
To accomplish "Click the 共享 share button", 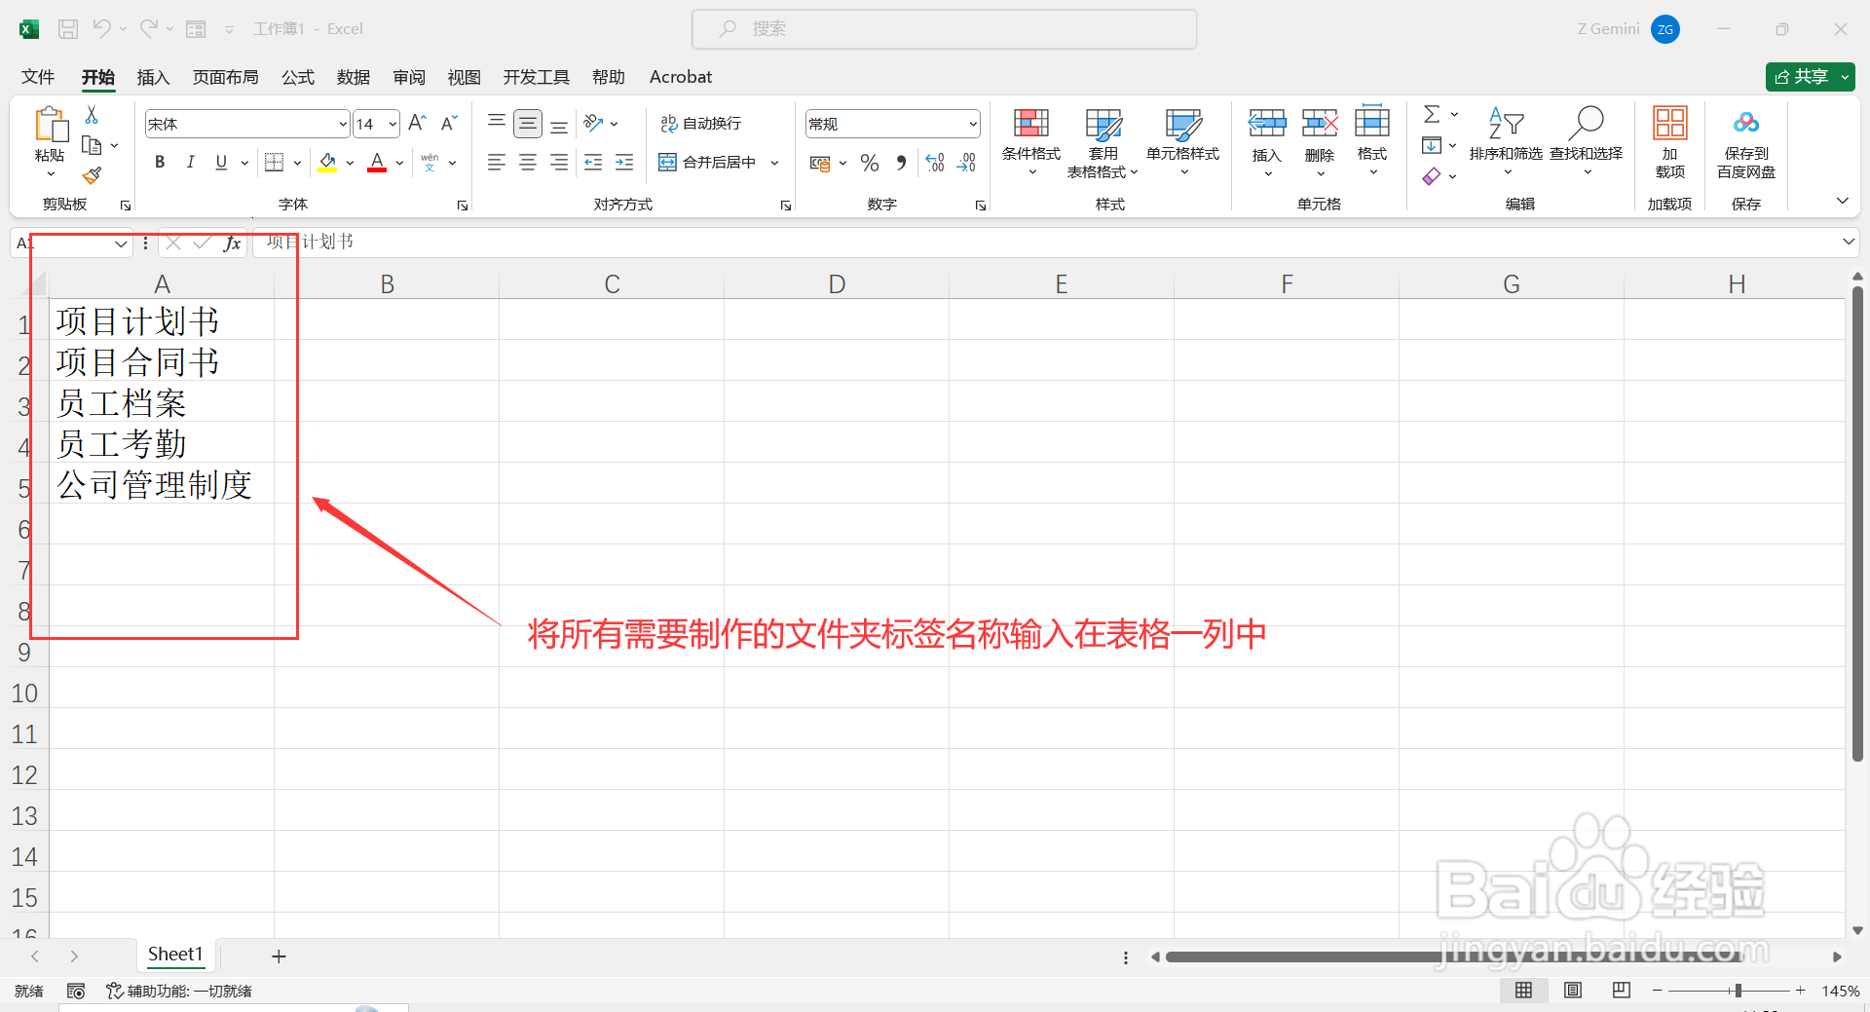I will point(1807,76).
